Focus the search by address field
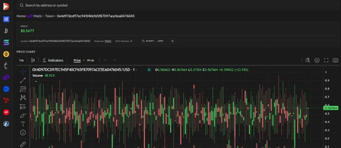 178,5
